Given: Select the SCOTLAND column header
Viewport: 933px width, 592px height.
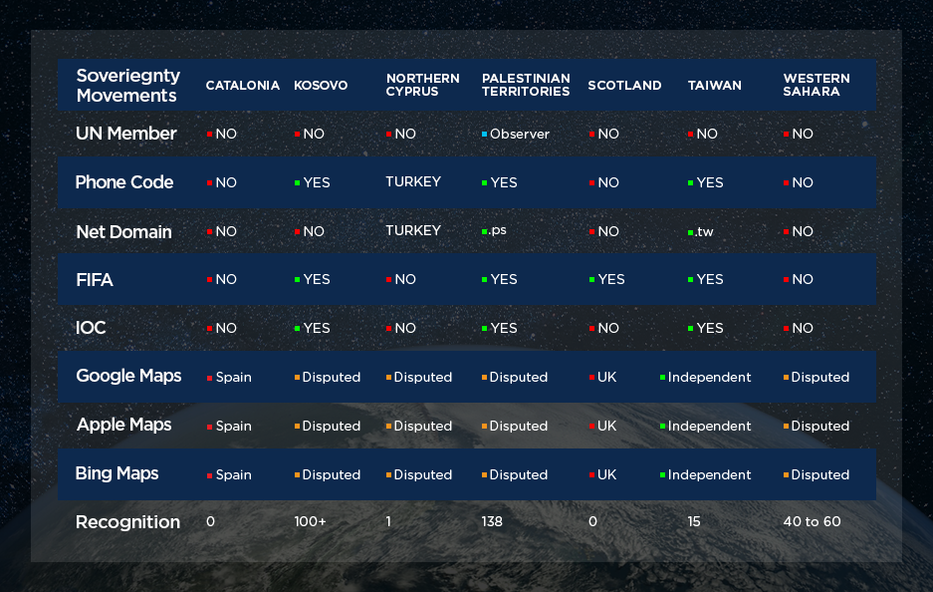Looking at the screenshot, I should click(x=624, y=85).
